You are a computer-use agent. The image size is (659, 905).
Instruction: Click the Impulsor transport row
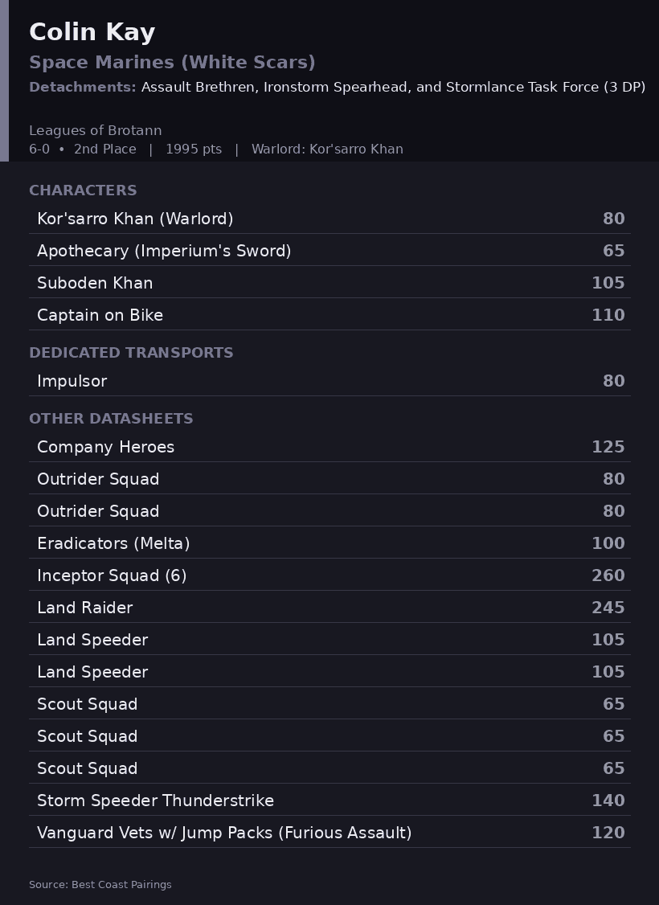click(329, 380)
